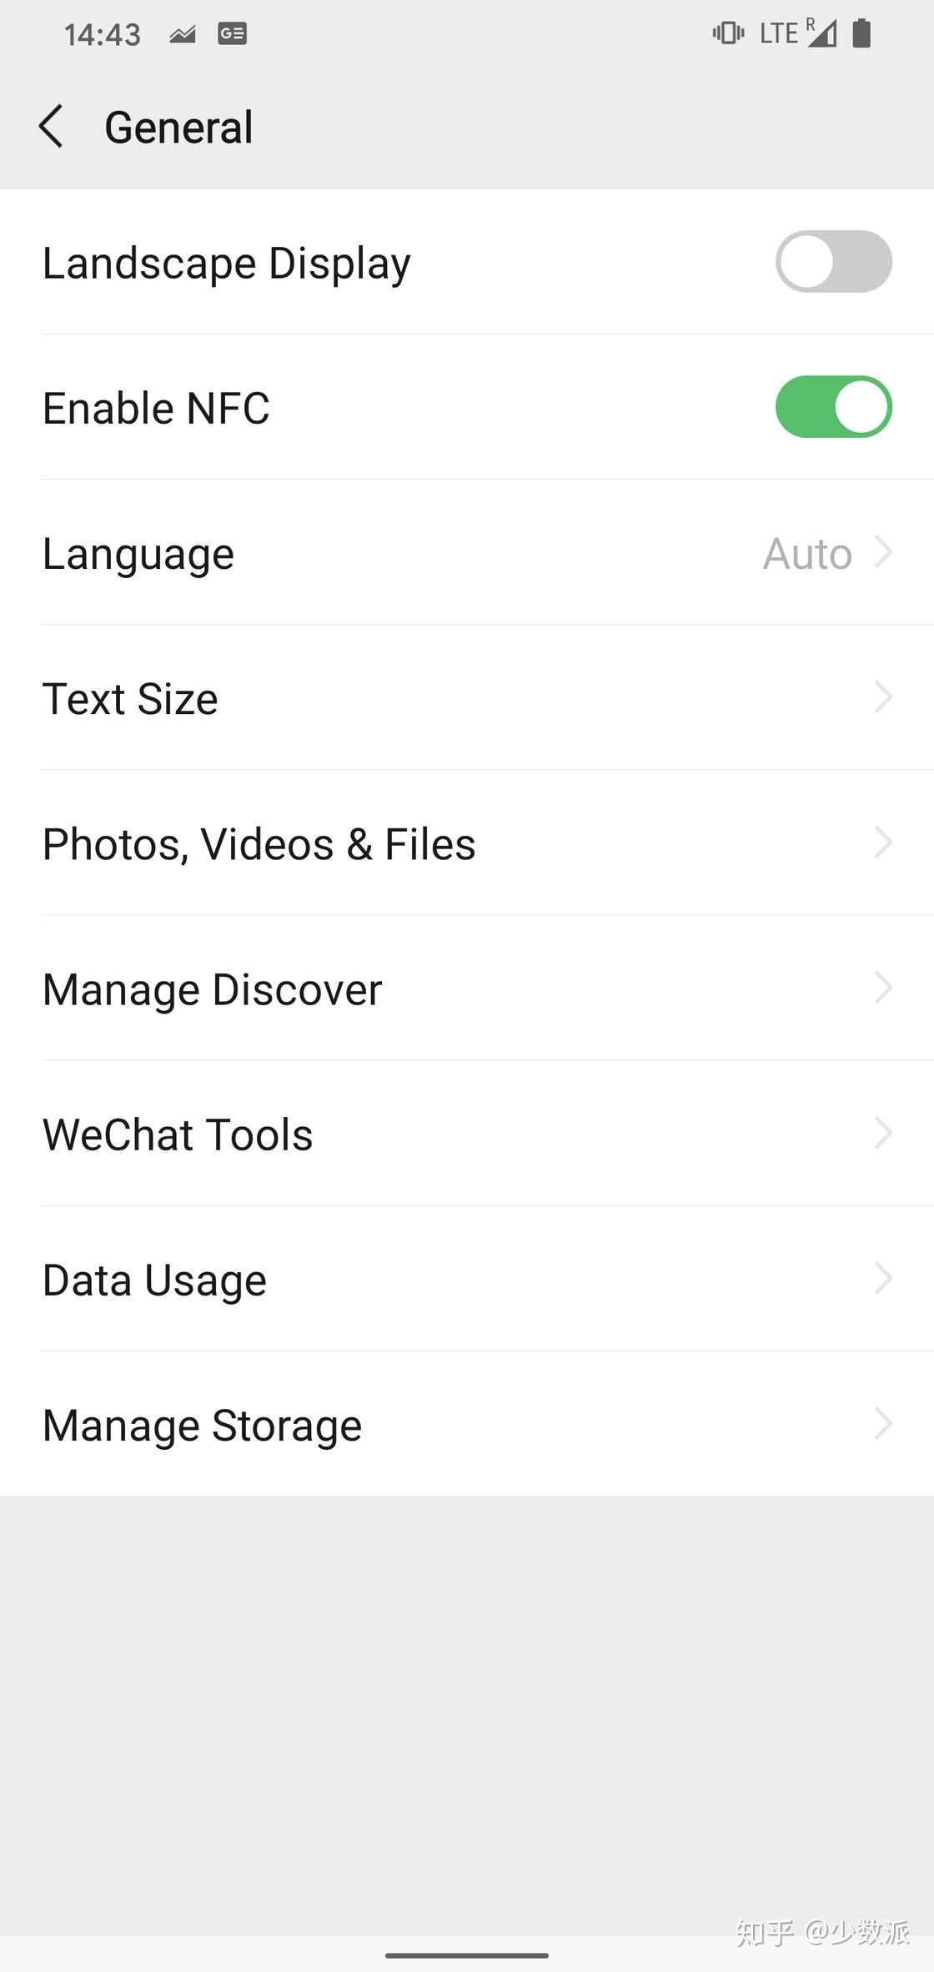Screen dimensions: 934x1972
Task: Turn off the Enable NFC switch
Action: (833, 407)
